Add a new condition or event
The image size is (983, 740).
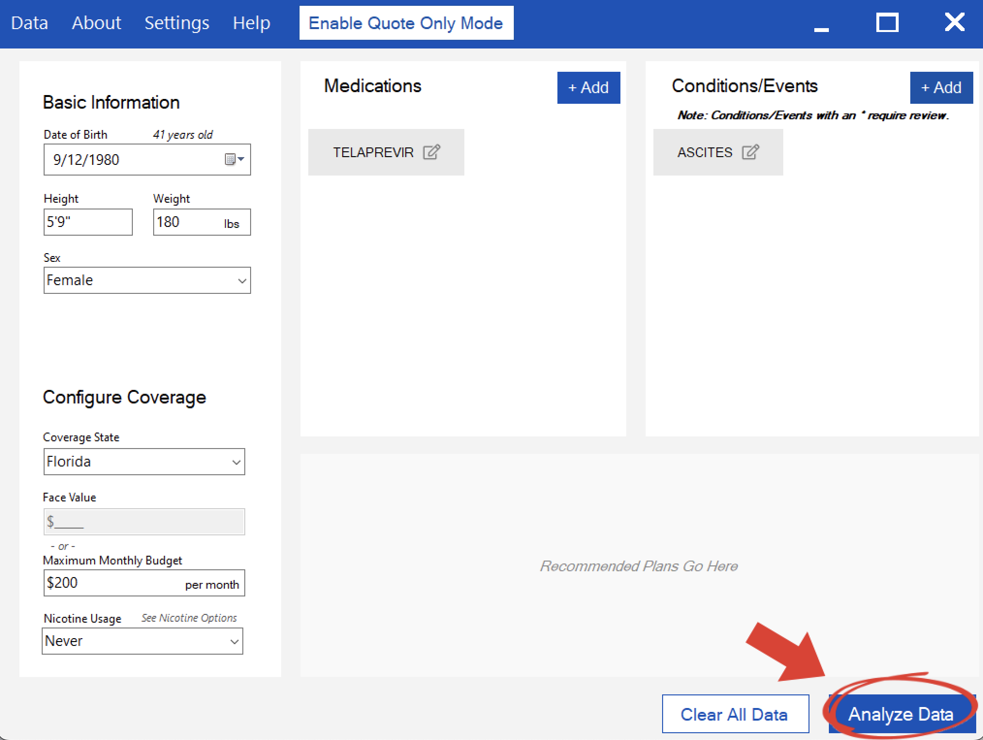(941, 88)
